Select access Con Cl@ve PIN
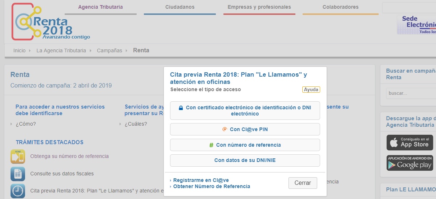 [245, 129]
